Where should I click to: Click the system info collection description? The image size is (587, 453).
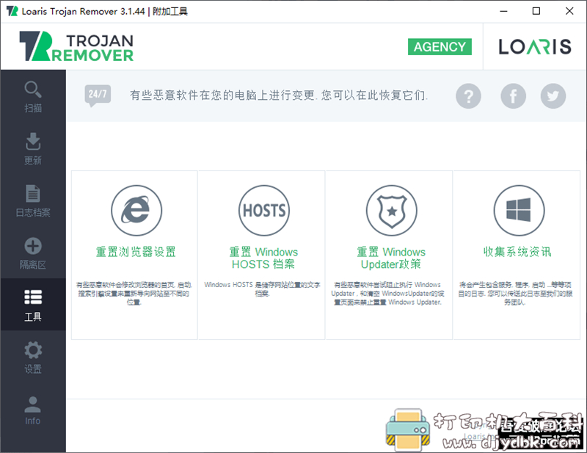(515, 294)
